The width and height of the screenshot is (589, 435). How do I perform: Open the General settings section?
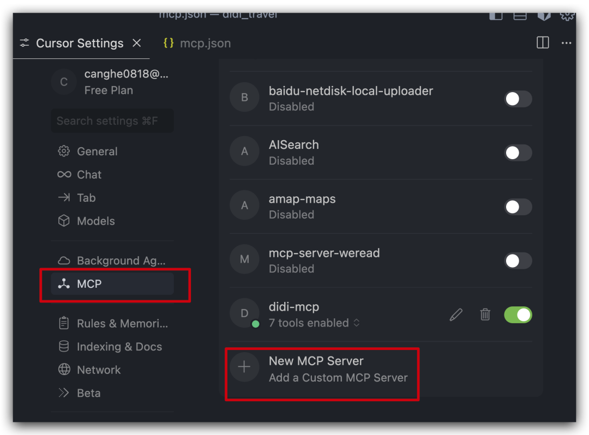coord(97,151)
